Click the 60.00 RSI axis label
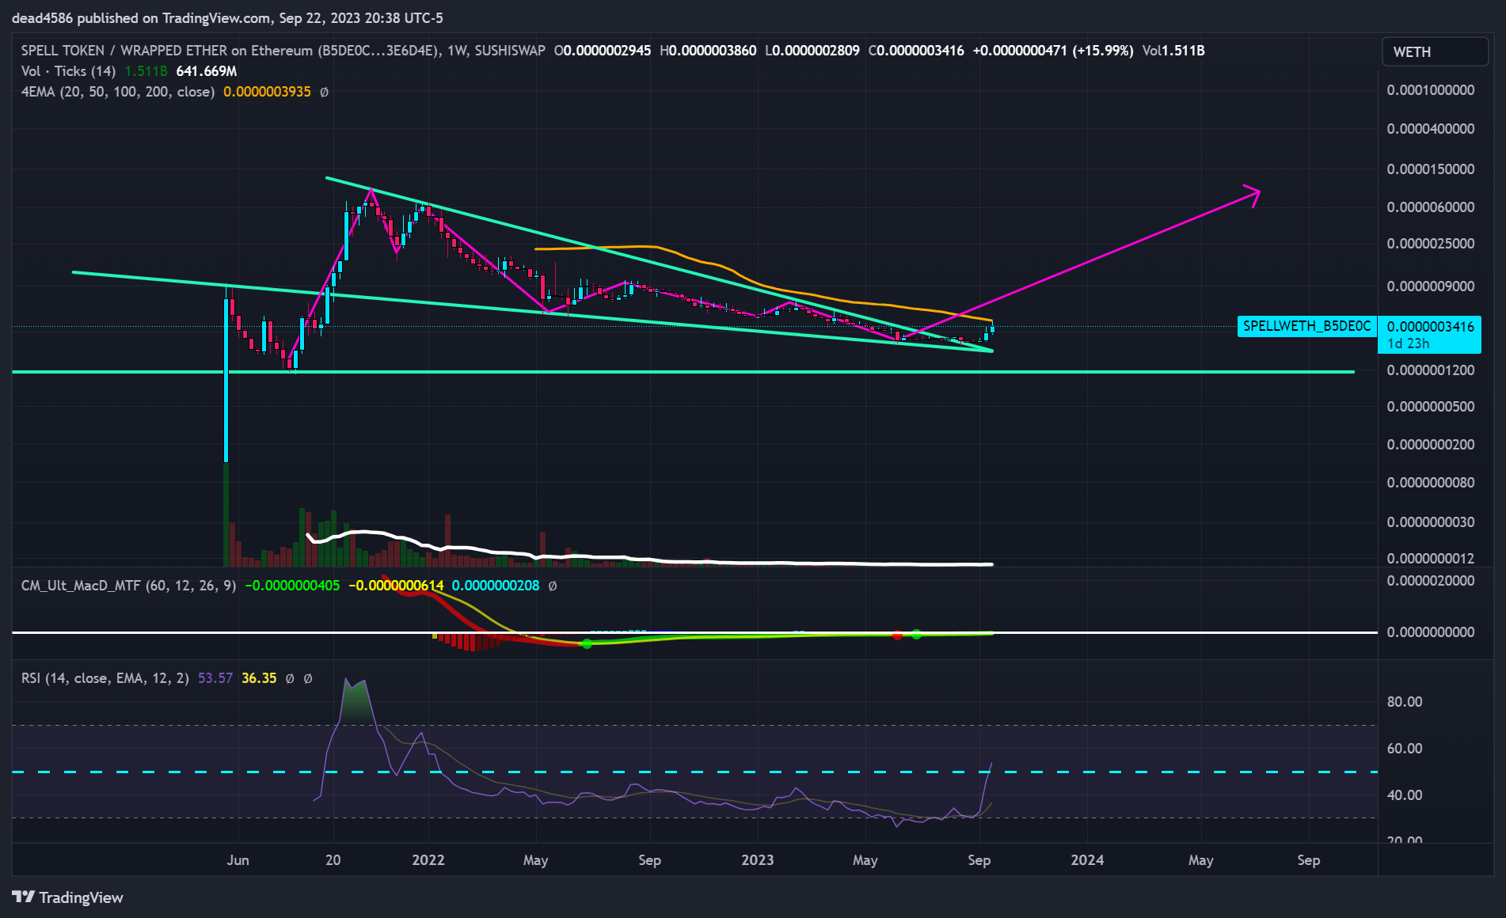 [1405, 749]
